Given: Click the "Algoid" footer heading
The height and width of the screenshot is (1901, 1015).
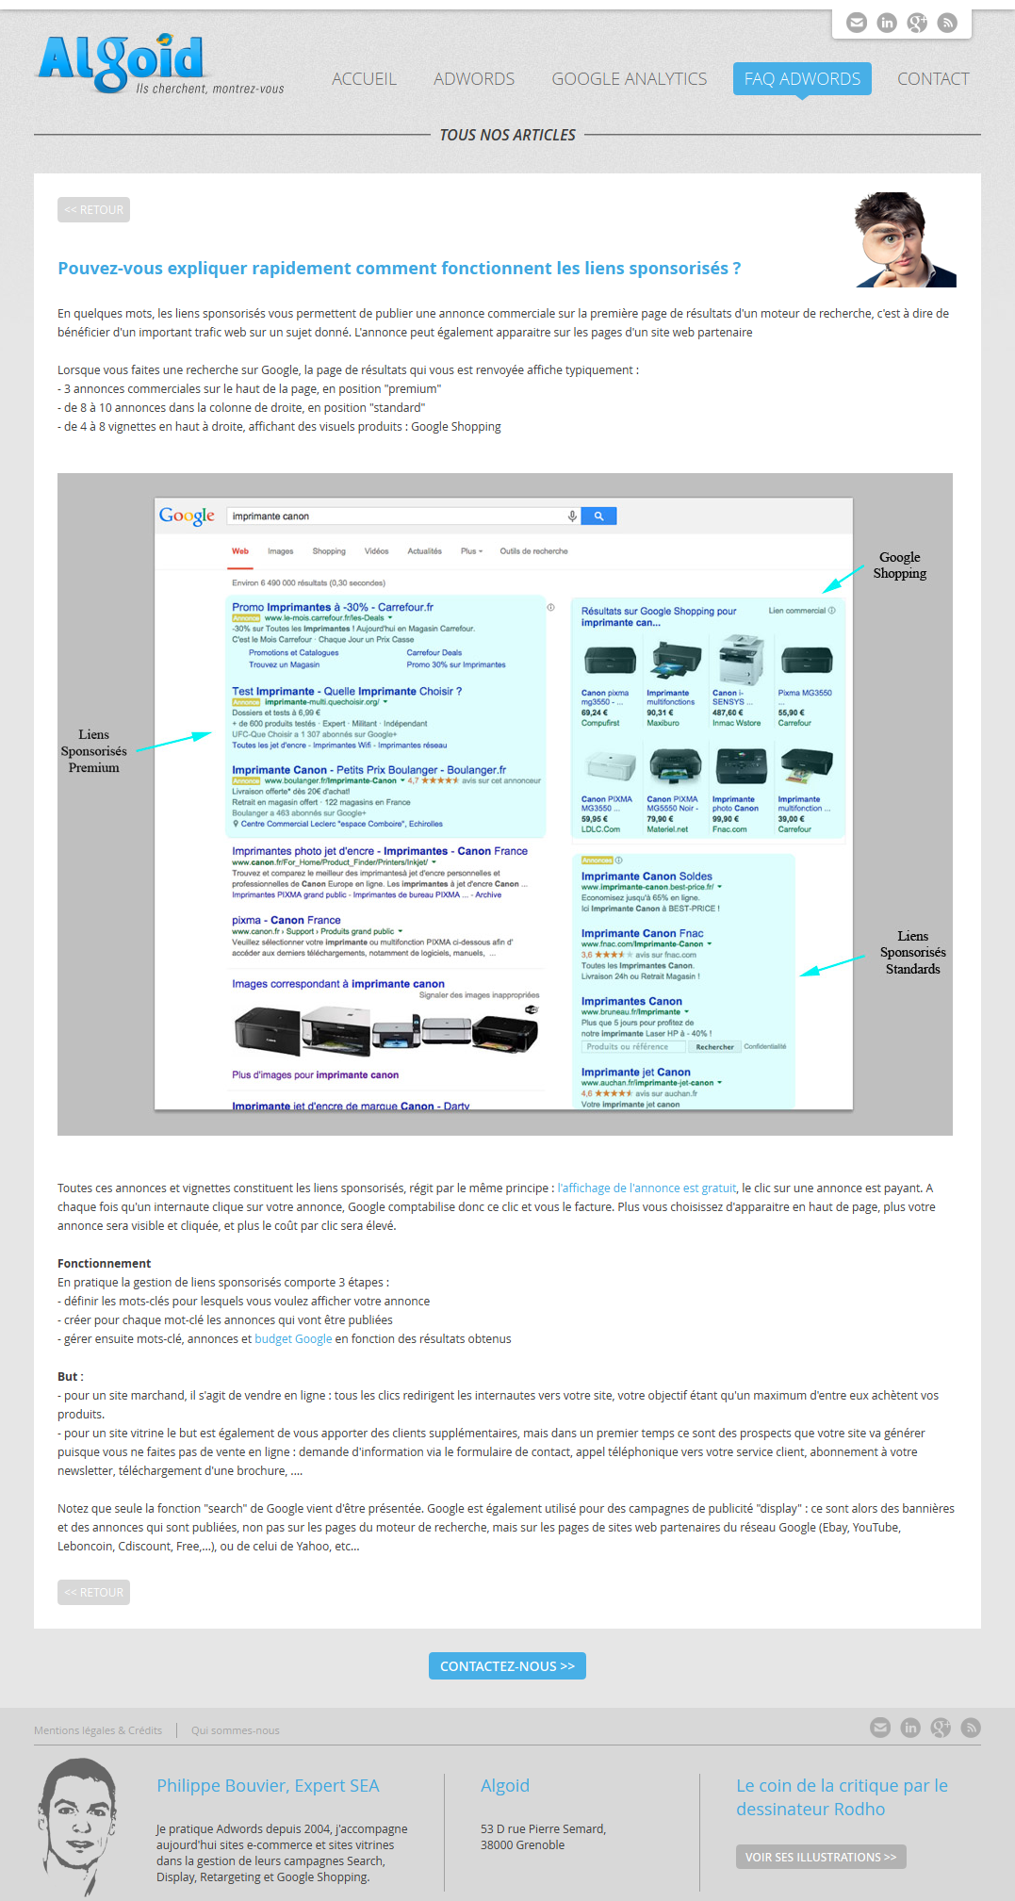Looking at the screenshot, I should tap(505, 1785).
